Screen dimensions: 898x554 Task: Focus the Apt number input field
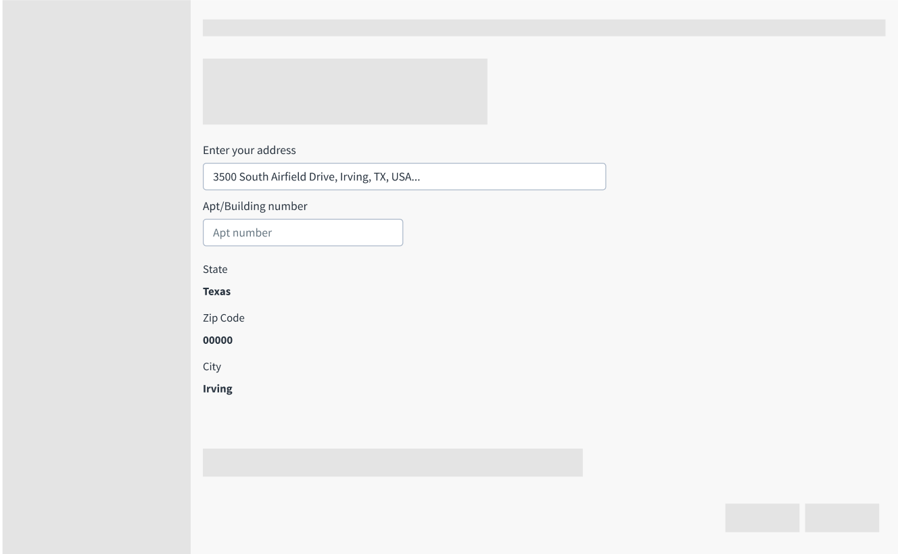coord(303,232)
